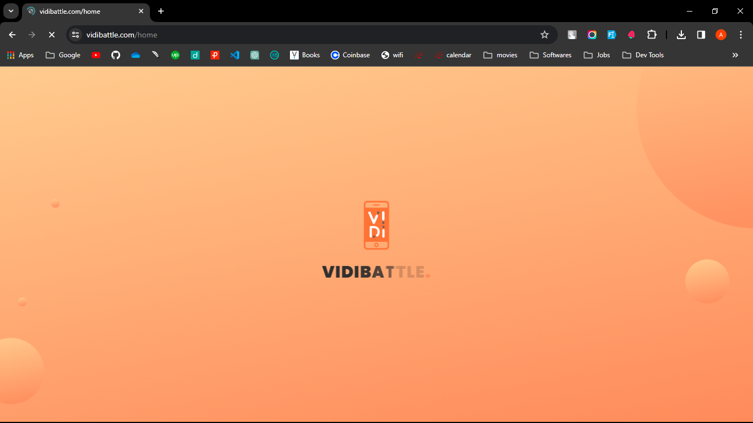The height and width of the screenshot is (423, 753).
Task: Open the ChatGPT bookmark
Action: (x=255, y=55)
